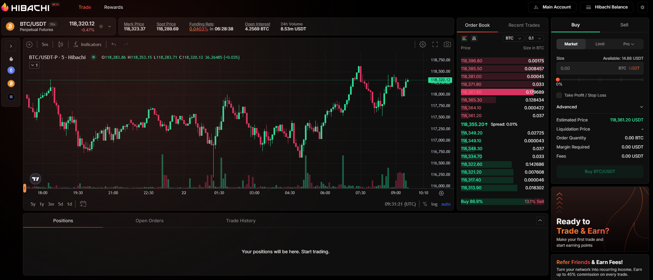Viewport: 653px width, 280px height.
Task: Choose the Market order type
Action: pos(571,44)
